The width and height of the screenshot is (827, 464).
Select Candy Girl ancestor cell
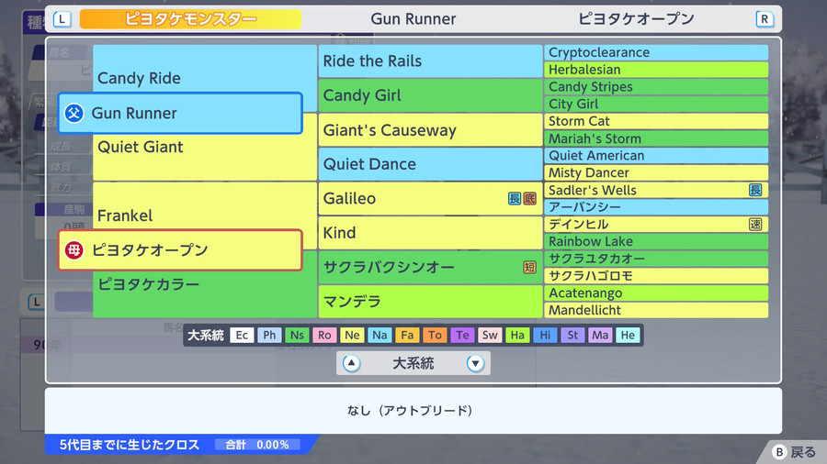430,95
